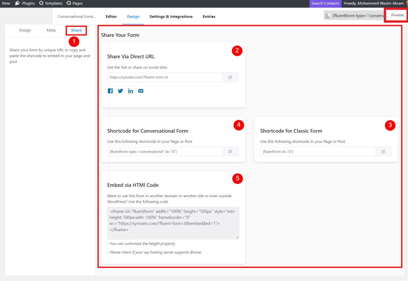Copy the Classic Form shortcode

point(384,151)
